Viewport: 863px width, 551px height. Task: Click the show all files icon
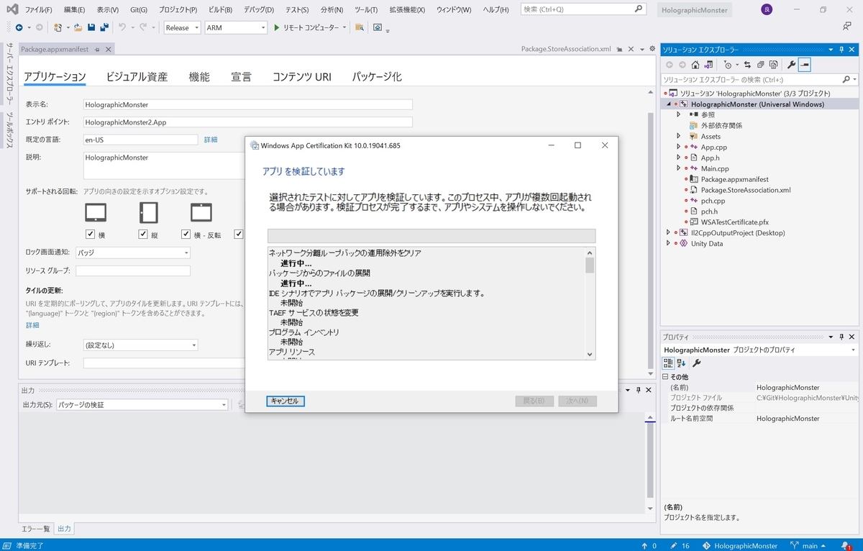pyautogui.click(x=774, y=65)
